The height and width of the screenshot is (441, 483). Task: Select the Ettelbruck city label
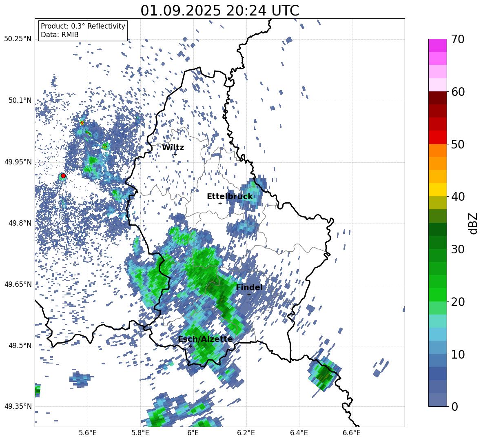click(230, 197)
